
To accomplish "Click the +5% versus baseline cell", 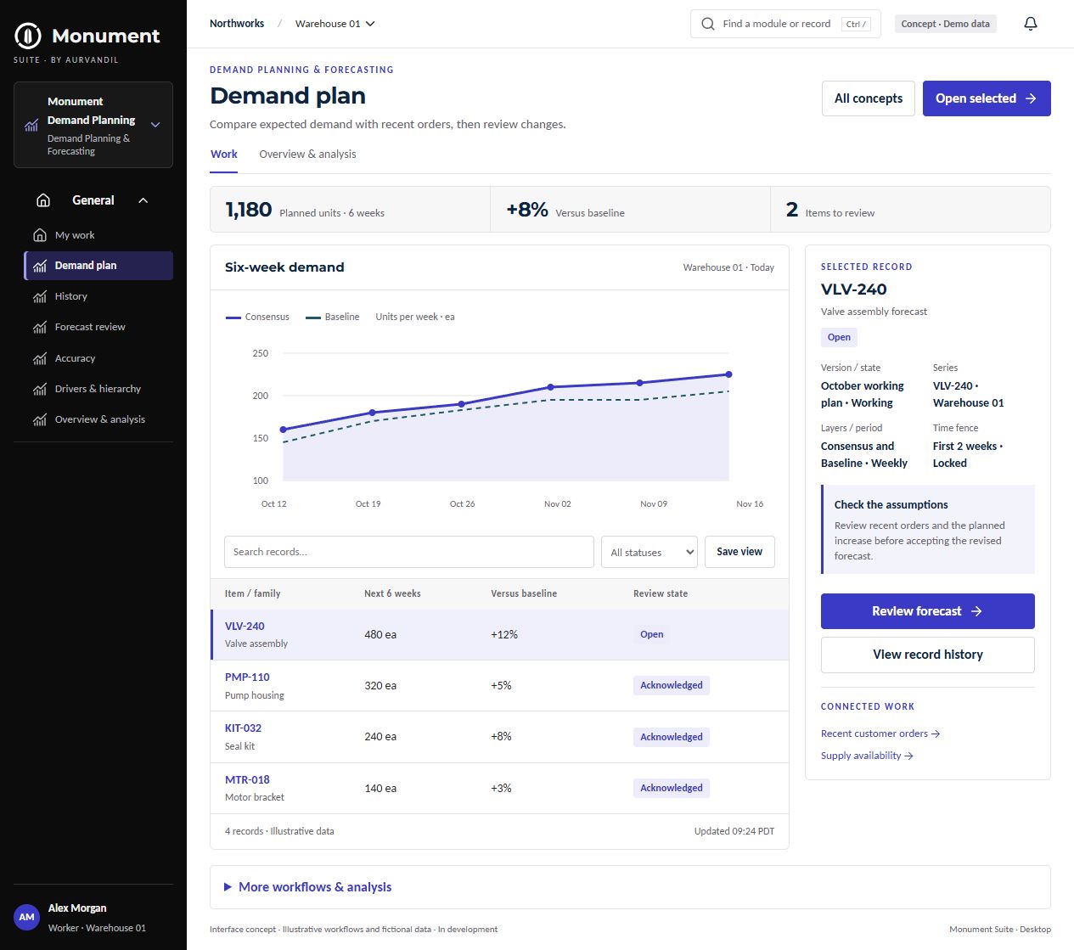I will [501, 685].
